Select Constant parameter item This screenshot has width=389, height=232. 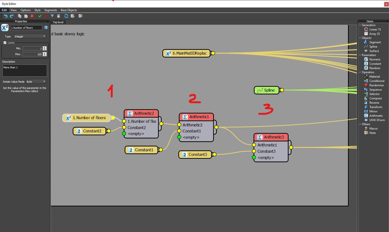click(373, 64)
